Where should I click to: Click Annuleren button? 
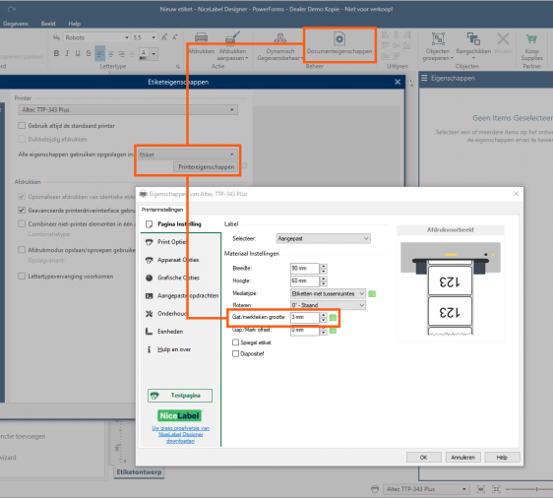[462, 458]
